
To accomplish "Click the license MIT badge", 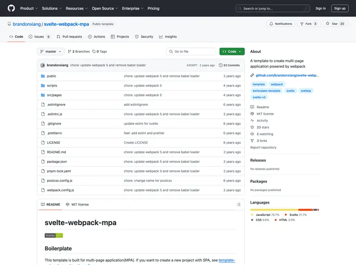I will coord(54,235).
